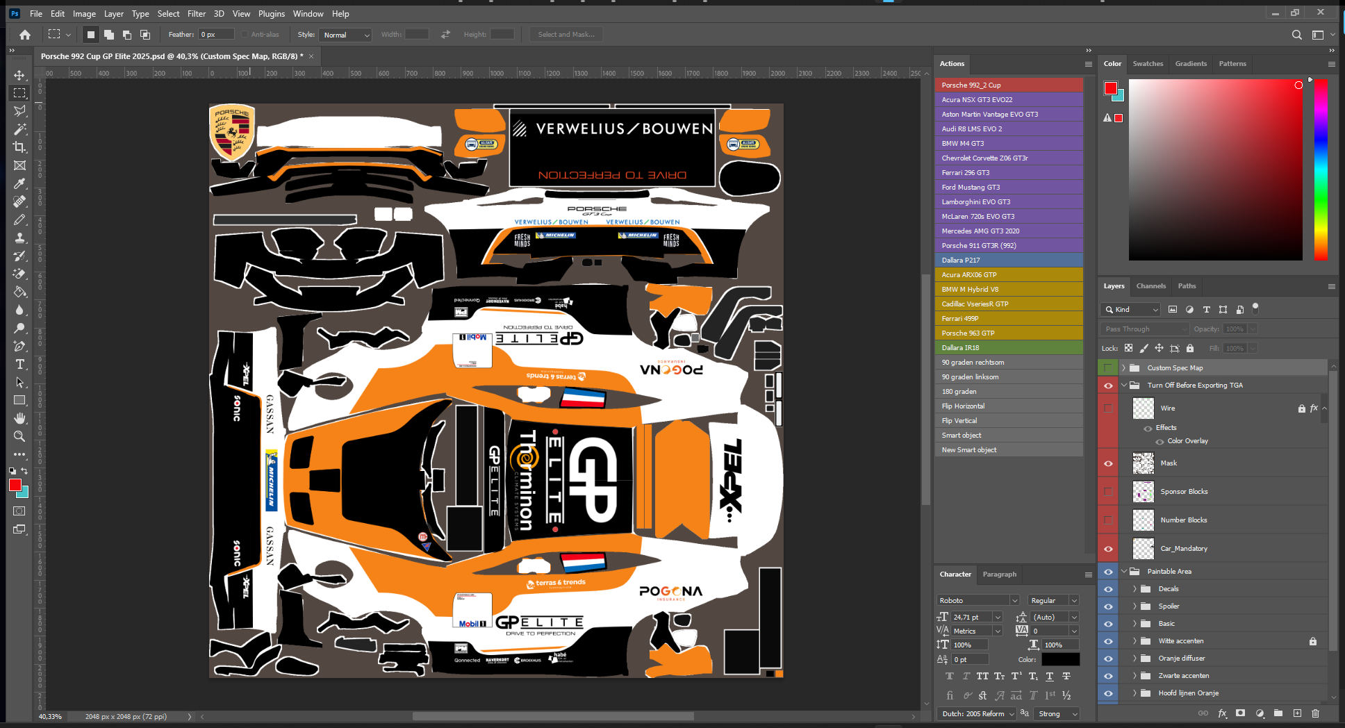
Task: Select the Move tool
Action: 19,75
